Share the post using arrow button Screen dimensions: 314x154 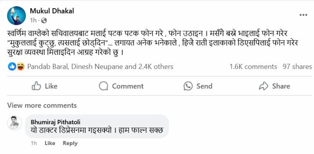274,86
